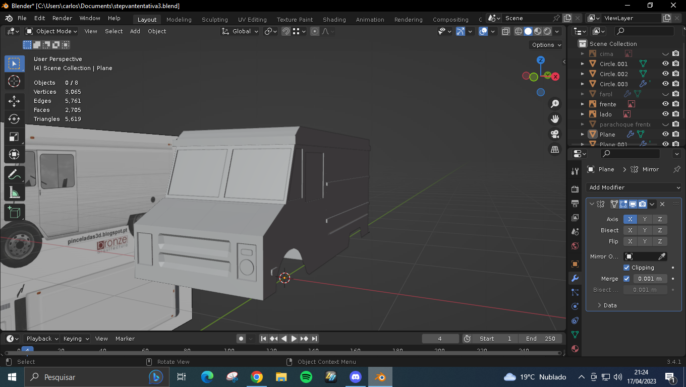Switch to the Sculpting workspace tab

[214, 20]
